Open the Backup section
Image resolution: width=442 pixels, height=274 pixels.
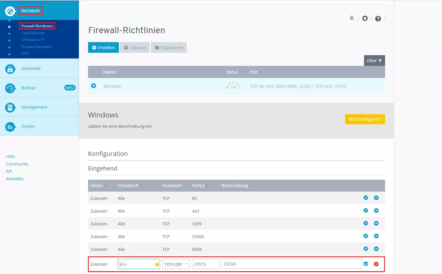pos(28,88)
